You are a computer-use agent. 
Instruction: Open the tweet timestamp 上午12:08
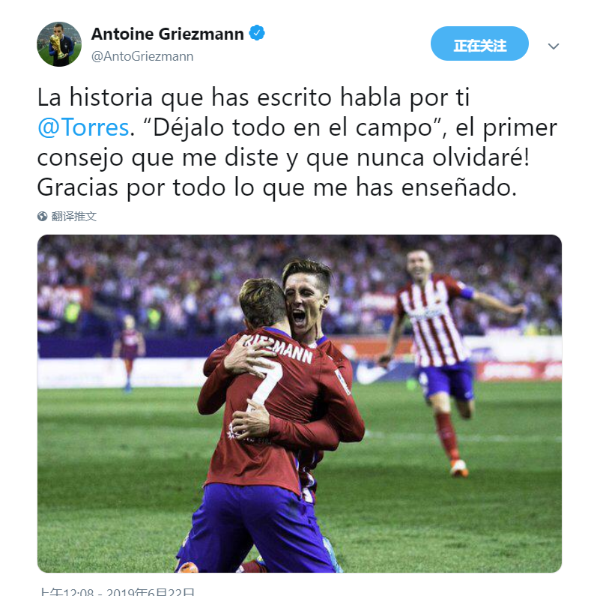67,592
